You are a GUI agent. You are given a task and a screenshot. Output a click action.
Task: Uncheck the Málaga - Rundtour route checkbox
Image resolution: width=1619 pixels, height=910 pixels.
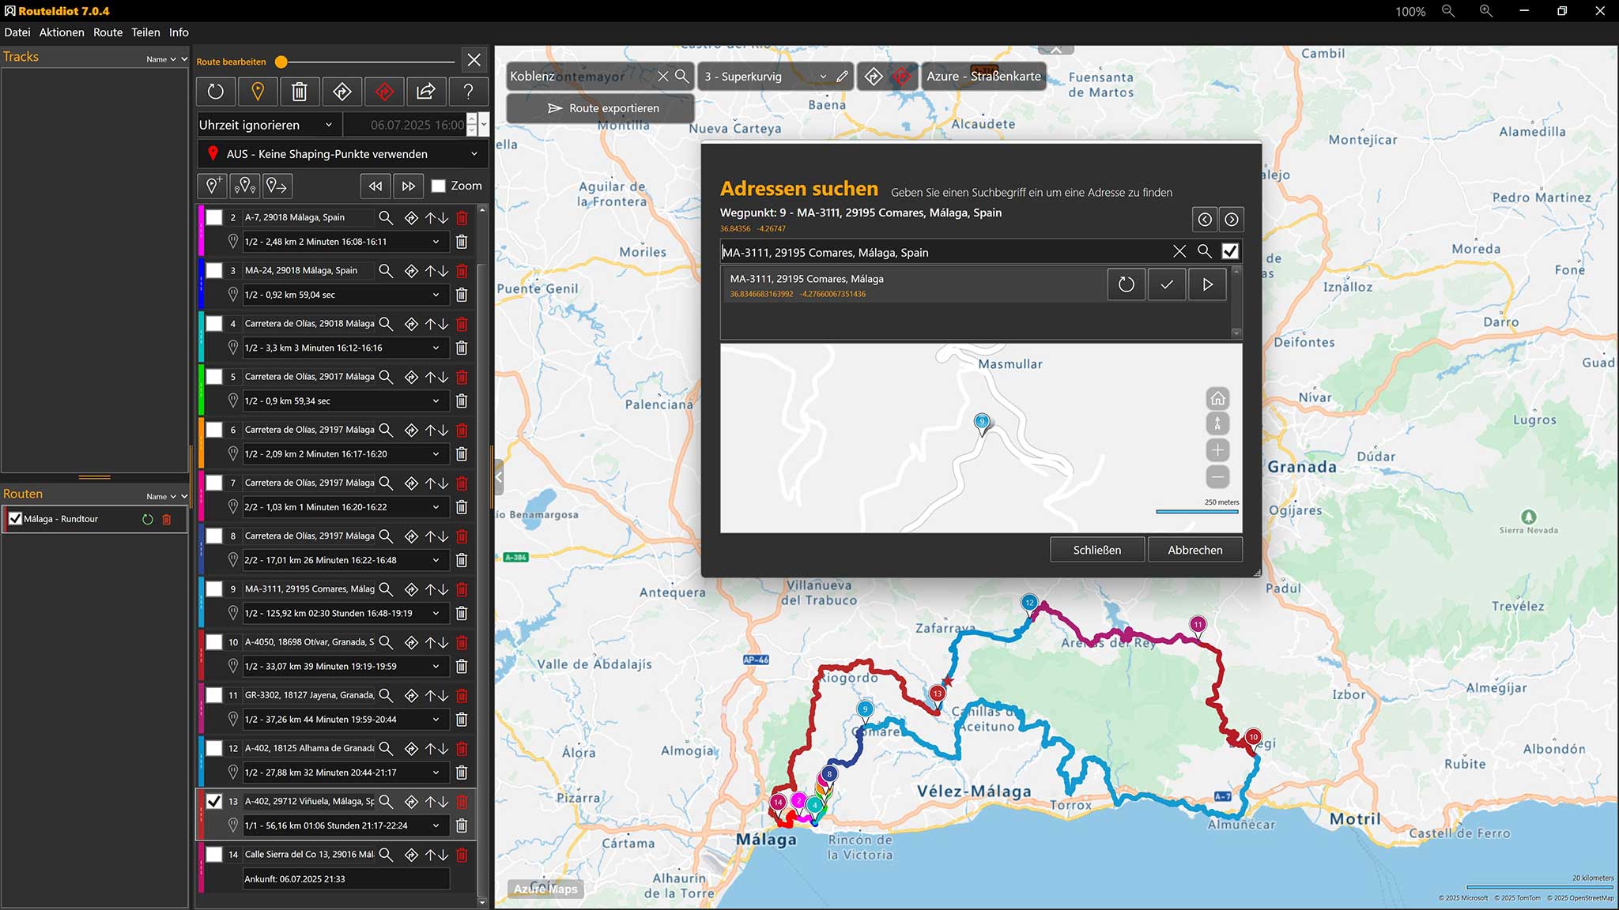15,519
